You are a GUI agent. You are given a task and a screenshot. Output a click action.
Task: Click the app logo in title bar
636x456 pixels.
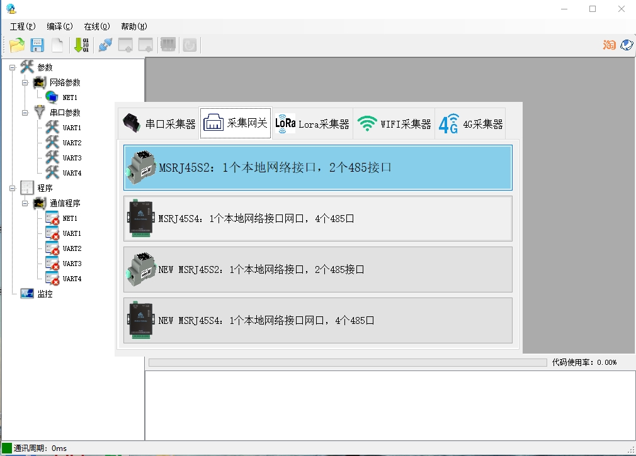coord(11,9)
